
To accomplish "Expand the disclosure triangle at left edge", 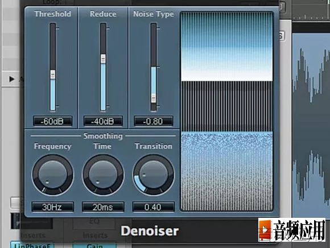I will pyautogui.click(x=12, y=79).
